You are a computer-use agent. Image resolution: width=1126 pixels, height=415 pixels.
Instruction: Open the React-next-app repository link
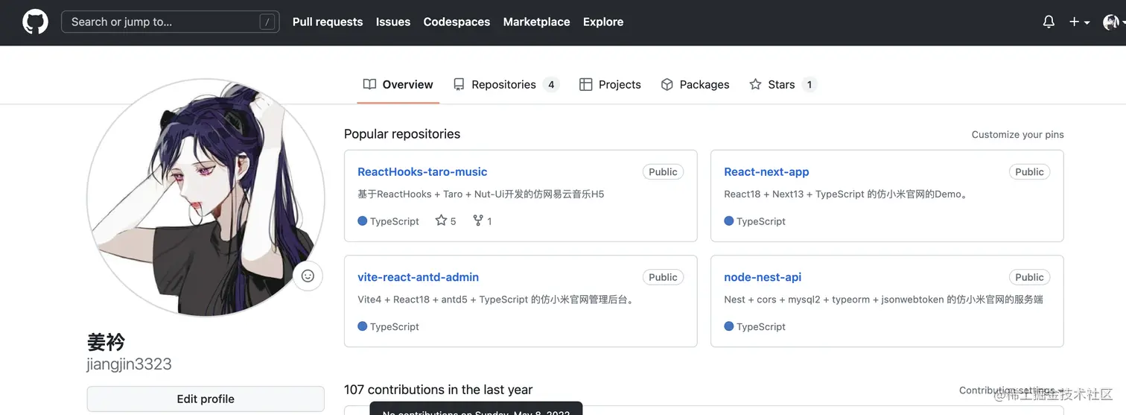(x=766, y=171)
